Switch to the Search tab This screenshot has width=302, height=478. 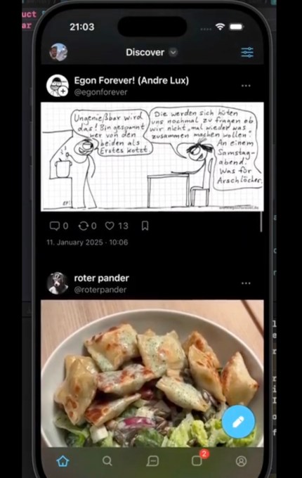coord(107,461)
